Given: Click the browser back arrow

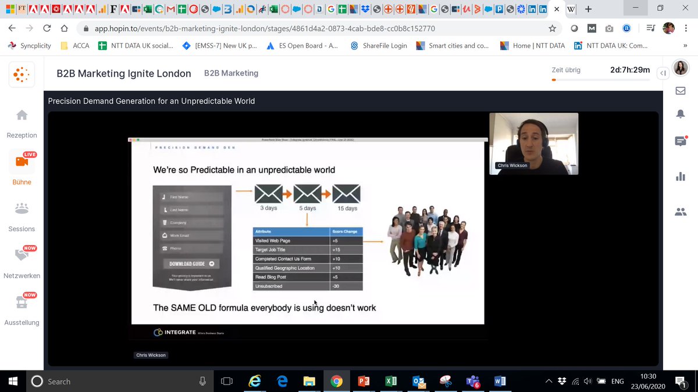Looking at the screenshot, I should pyautogui.click(x=12, y=28).
